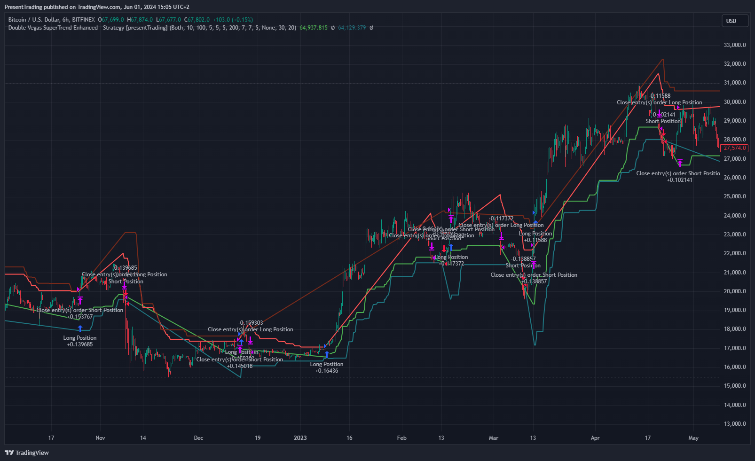Click the low value L67,677.0
The image size is (755, 461).
(x=168, y=20)
